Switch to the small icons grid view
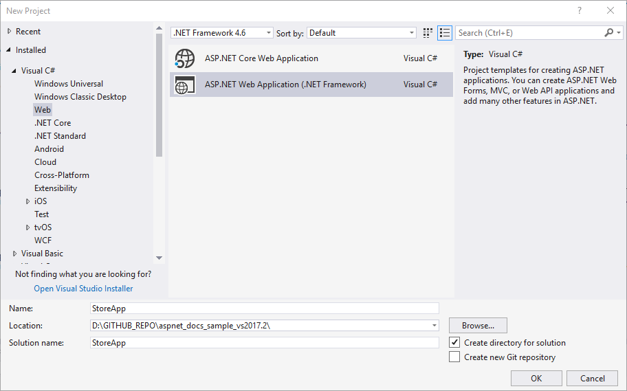Screen dimensions: 627x391 click(x=428, y=33)
